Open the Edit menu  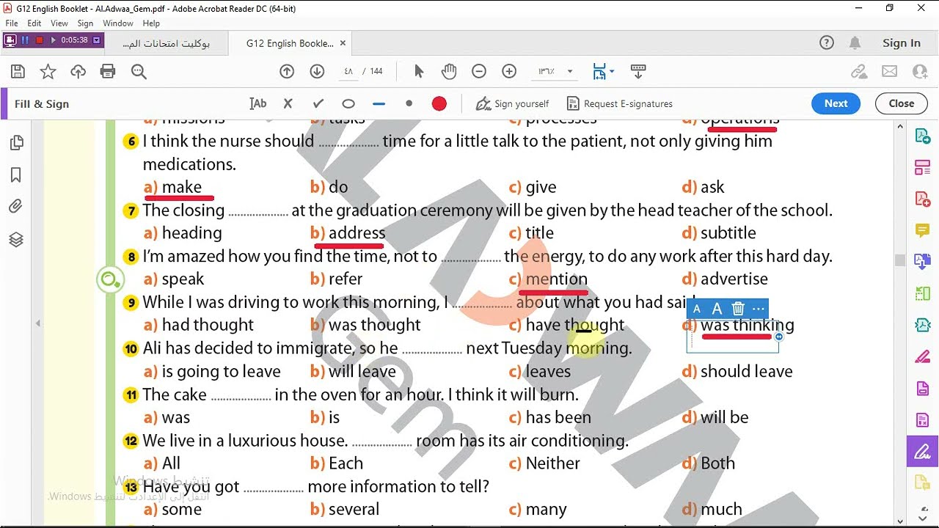(34, 23)
